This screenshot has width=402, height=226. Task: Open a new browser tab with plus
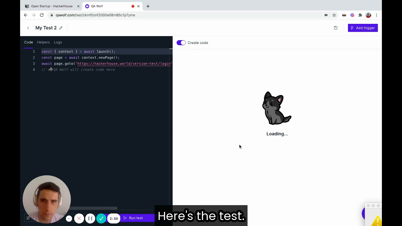pos(148,6)
